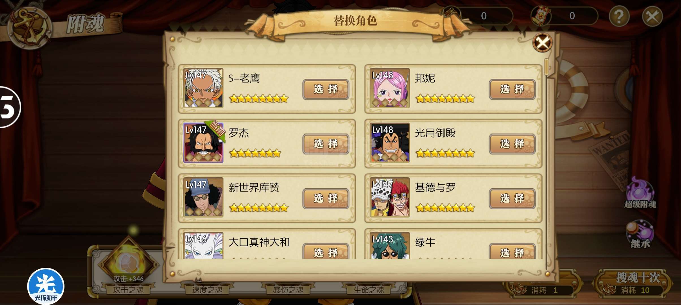This screenshot has height=305, width=681.
Task: Select 光月御殿 as replacement character
Action: [512, 144]
